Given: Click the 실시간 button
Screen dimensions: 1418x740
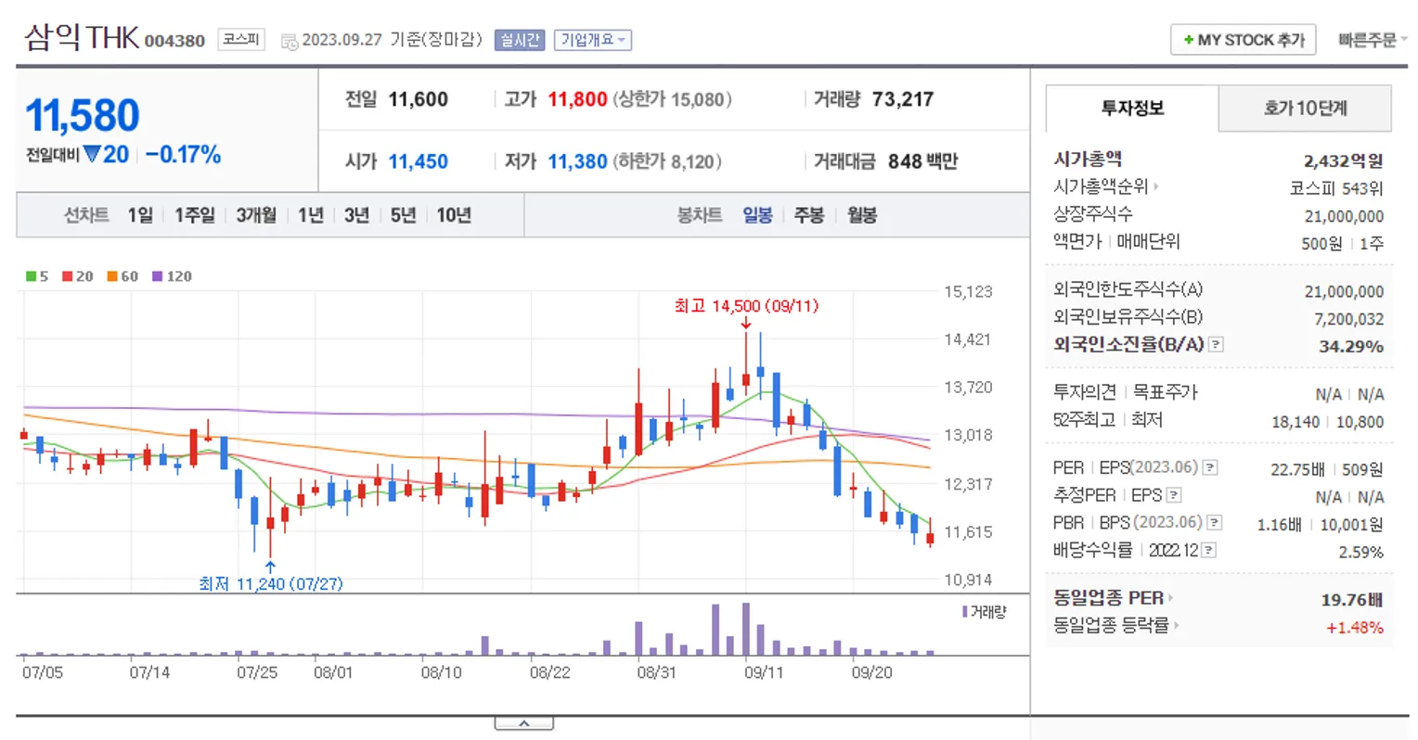Looking at the screenshot, I should (519, 40).
